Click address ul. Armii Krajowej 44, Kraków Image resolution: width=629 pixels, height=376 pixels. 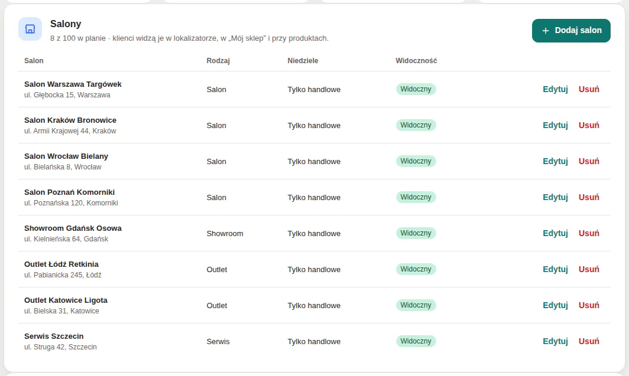[70, 132]
